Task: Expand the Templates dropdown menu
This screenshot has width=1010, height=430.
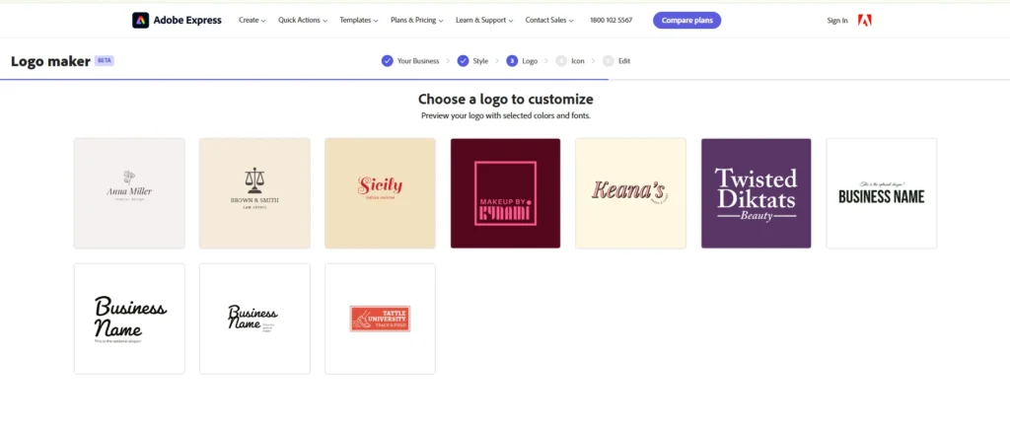Action: click(x=359, y=20)
